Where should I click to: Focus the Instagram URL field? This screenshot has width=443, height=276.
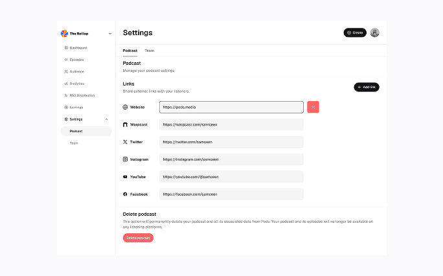(x=231, y=159)
